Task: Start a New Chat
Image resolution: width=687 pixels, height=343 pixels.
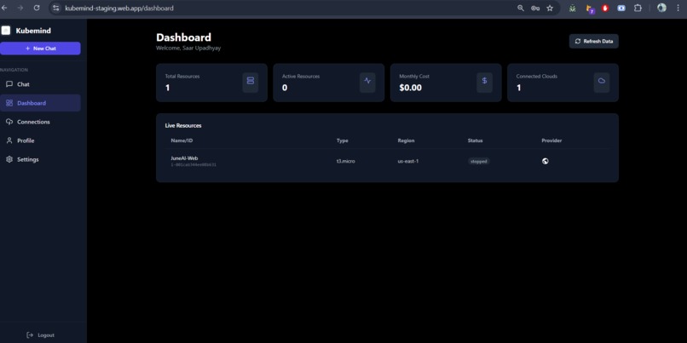Action: (x=40, y=49)
